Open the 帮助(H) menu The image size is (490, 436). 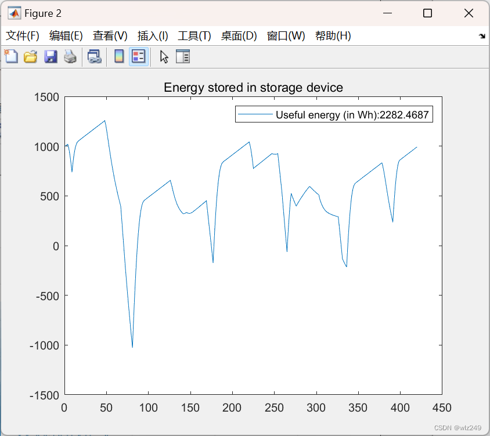[x=333, y=36]
